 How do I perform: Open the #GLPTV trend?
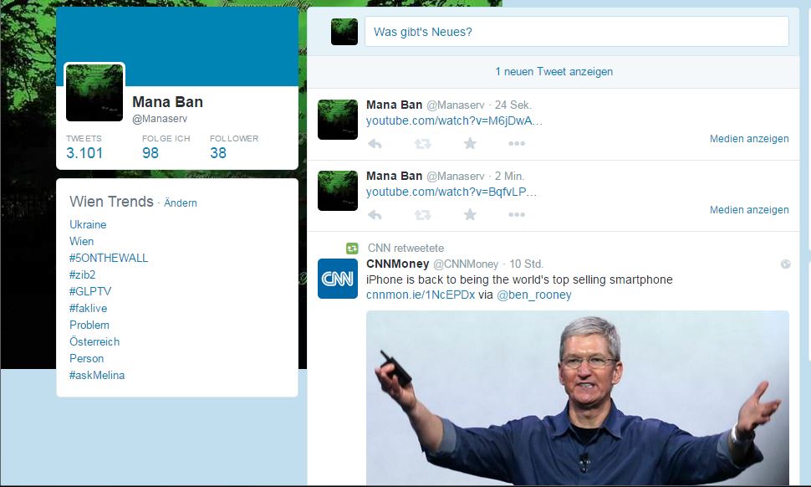90,291
